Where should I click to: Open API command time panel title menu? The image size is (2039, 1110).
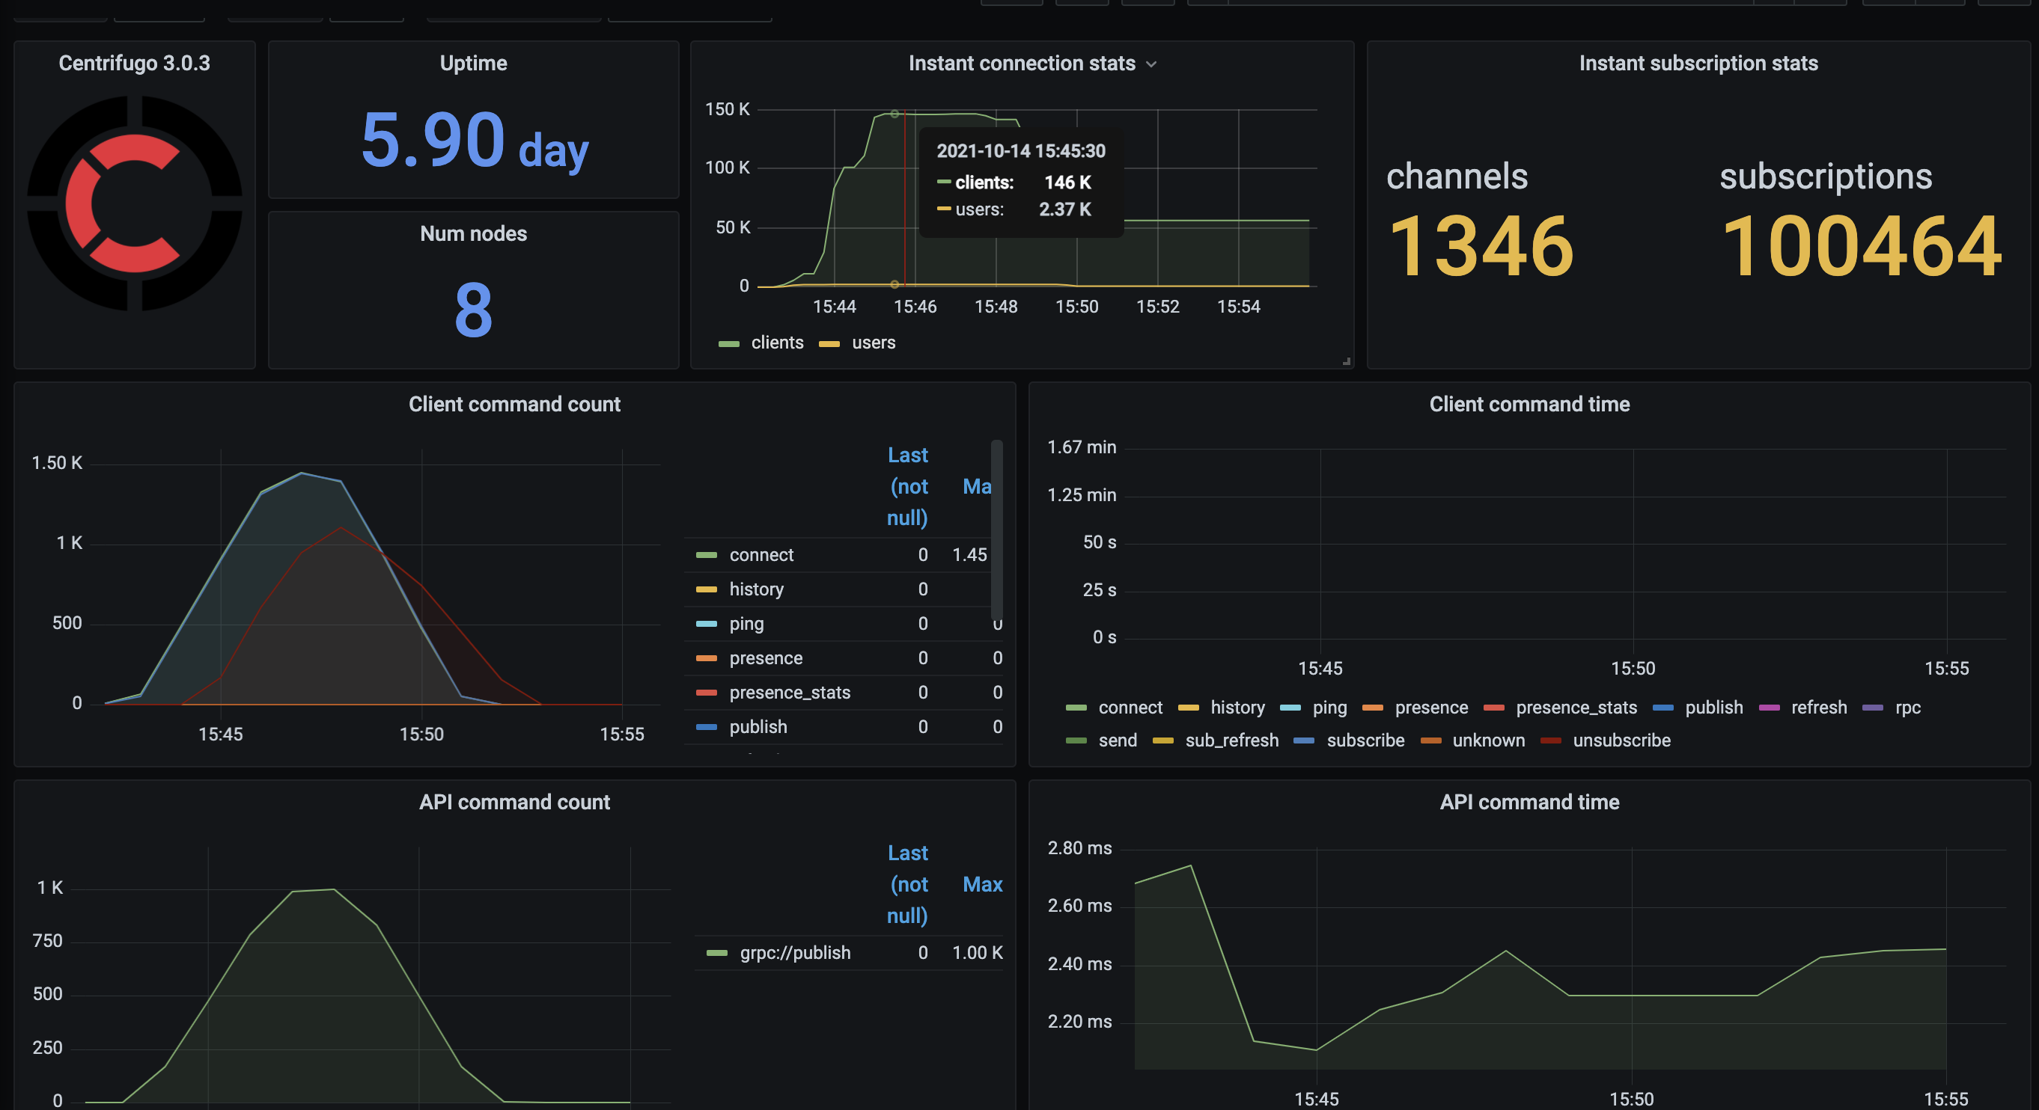[x=1529, y=803]
